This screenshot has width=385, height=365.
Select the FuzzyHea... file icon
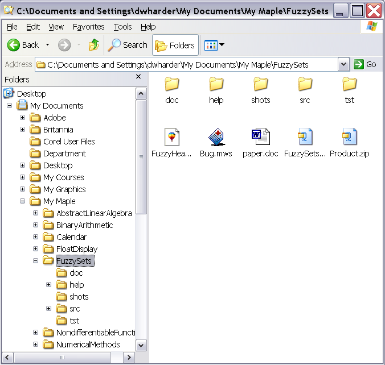point(171,138)
